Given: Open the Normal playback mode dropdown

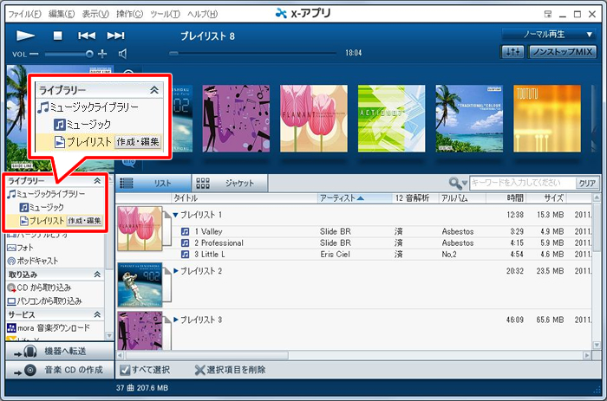Looking at the screenshot, I should point(548,35).
